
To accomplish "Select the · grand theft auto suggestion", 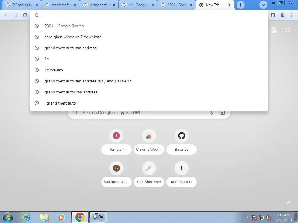I will click(149, 103).
